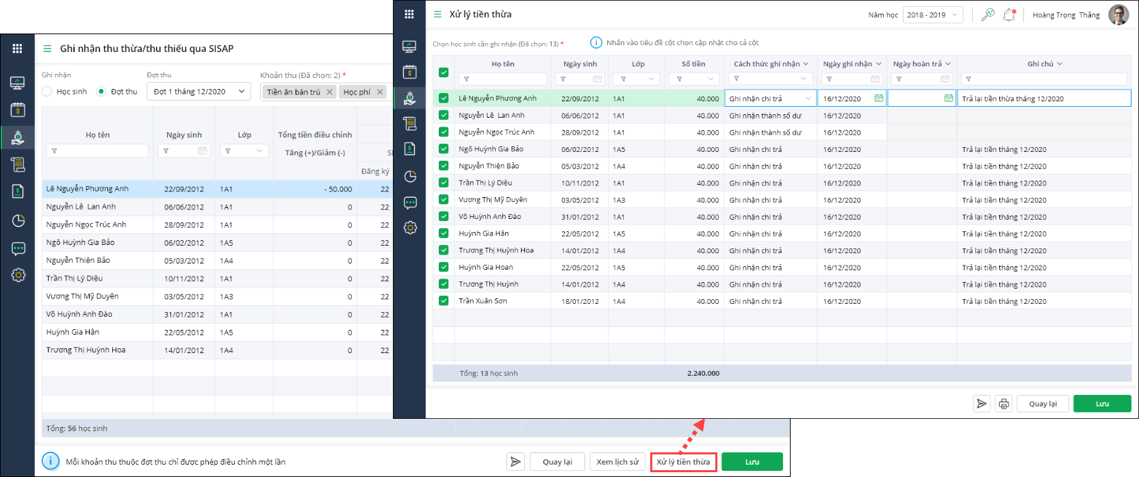Click the Xem lịch sử button
This screenshot has width=1139, height=477.
(617, 462)
